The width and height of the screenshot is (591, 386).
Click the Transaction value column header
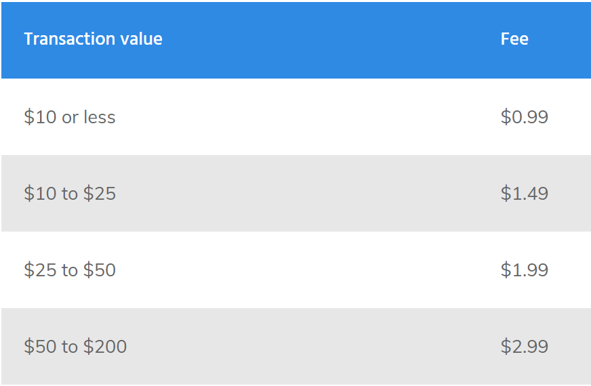coord(93,39)
